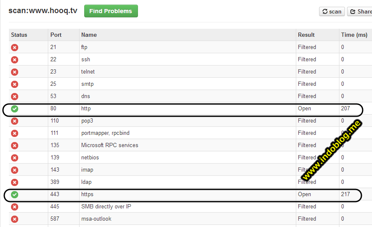The height and width of the screenshot is (227, 372).
Task: Click the Share button
Action: pos(360,11)
